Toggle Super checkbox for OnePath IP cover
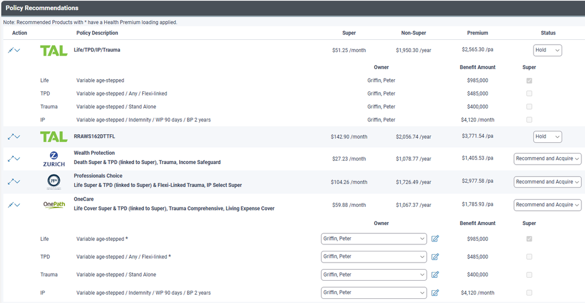 click(529, 293)
